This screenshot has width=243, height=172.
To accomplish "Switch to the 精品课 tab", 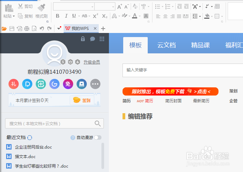I will pyautogui.click(x=200, y=45).
